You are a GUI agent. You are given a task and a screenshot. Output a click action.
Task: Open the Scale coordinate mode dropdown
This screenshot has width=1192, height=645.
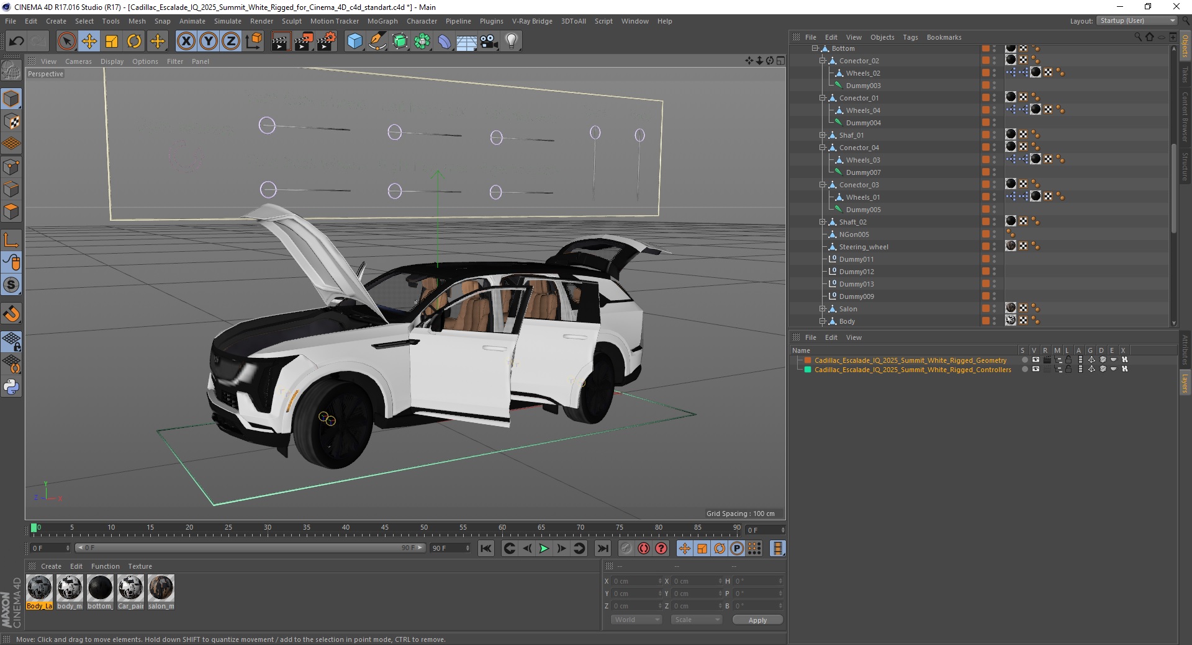(696, 620)
